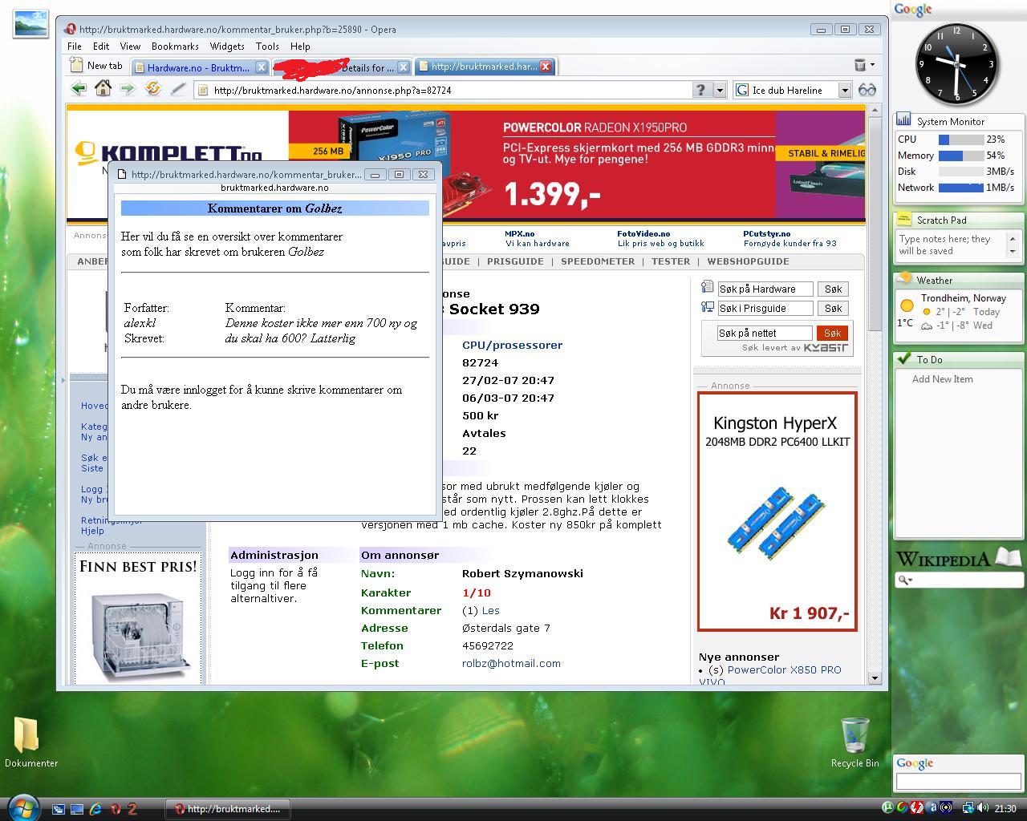
Task: Click the Kingston HyperX advertisement
Action: pos(777,512)
